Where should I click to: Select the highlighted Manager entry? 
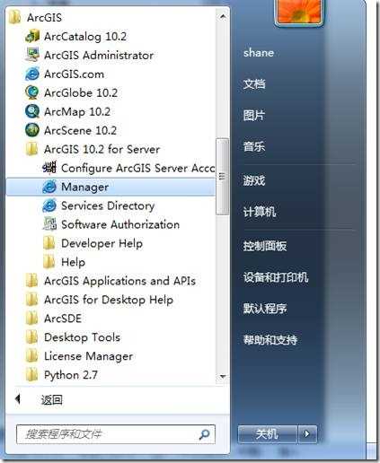tap(110, 187)
